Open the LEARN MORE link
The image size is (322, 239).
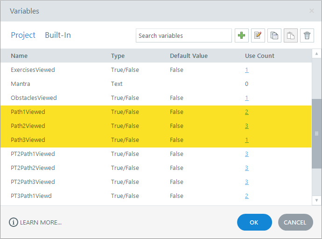point(41,222)
